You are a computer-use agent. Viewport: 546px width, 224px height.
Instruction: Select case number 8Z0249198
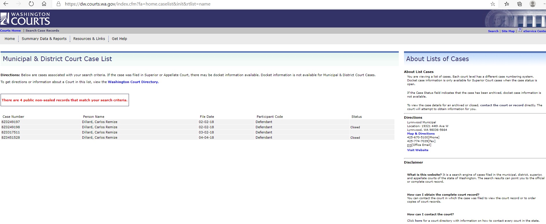11,127
